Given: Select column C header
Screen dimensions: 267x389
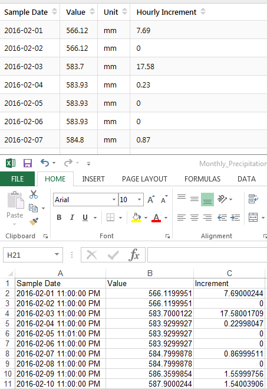Looking at the screenshot, I should [229, 273].
